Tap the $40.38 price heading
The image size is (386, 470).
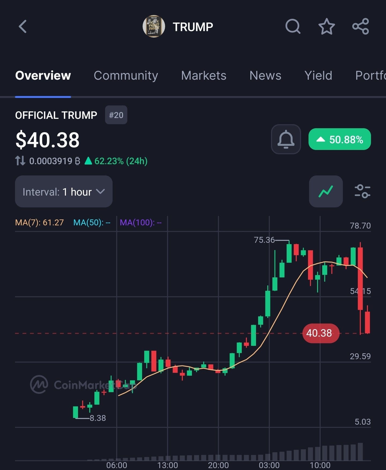coord(47,140)
